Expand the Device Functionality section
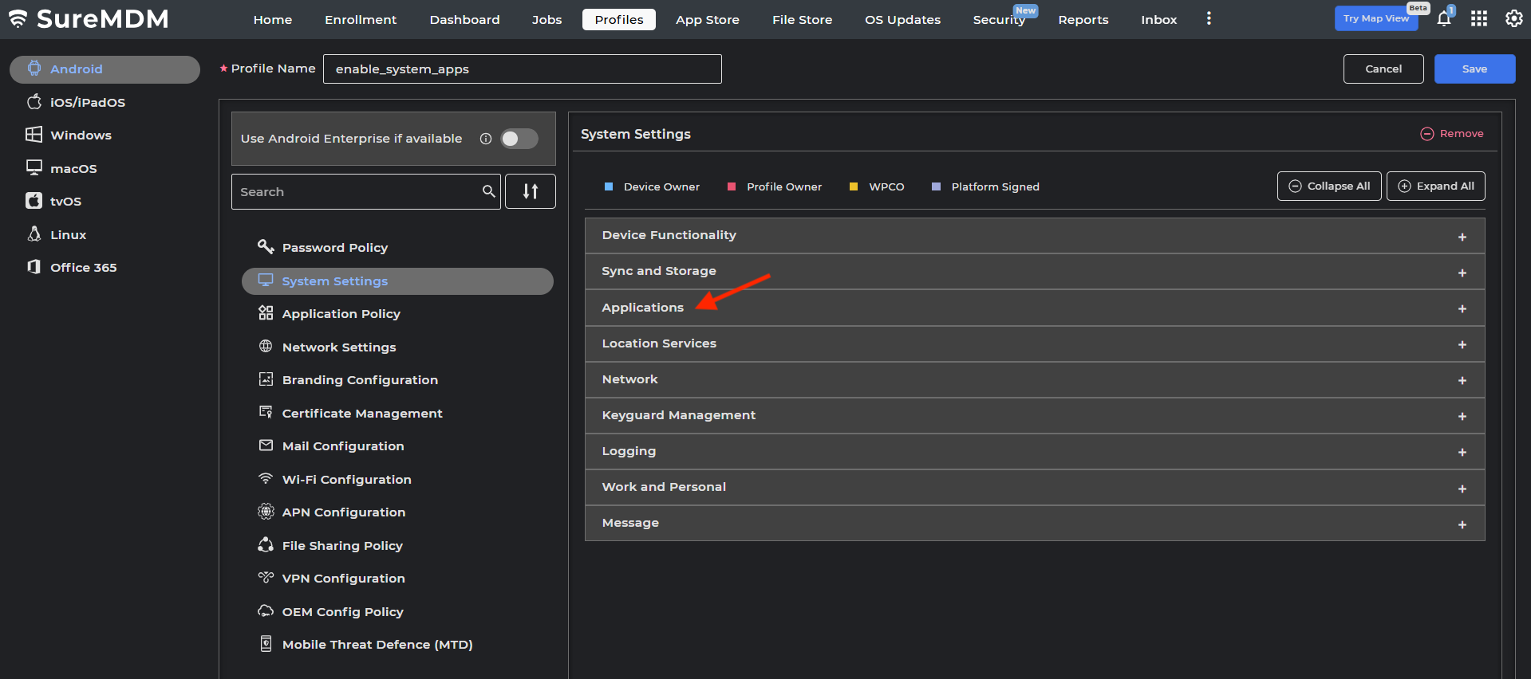The width and height of the screenshot is (1531, 679). click(x=1462, y=237)
